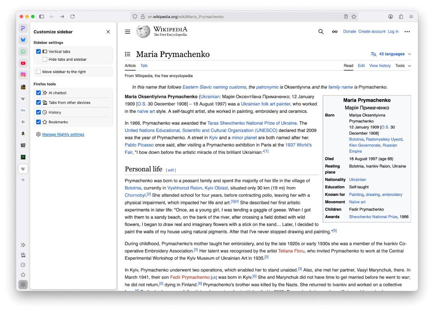The image size is (434, 312).
Task: Open the Eastern Slavic naming customs link
Action: click(x=214, y=87)
